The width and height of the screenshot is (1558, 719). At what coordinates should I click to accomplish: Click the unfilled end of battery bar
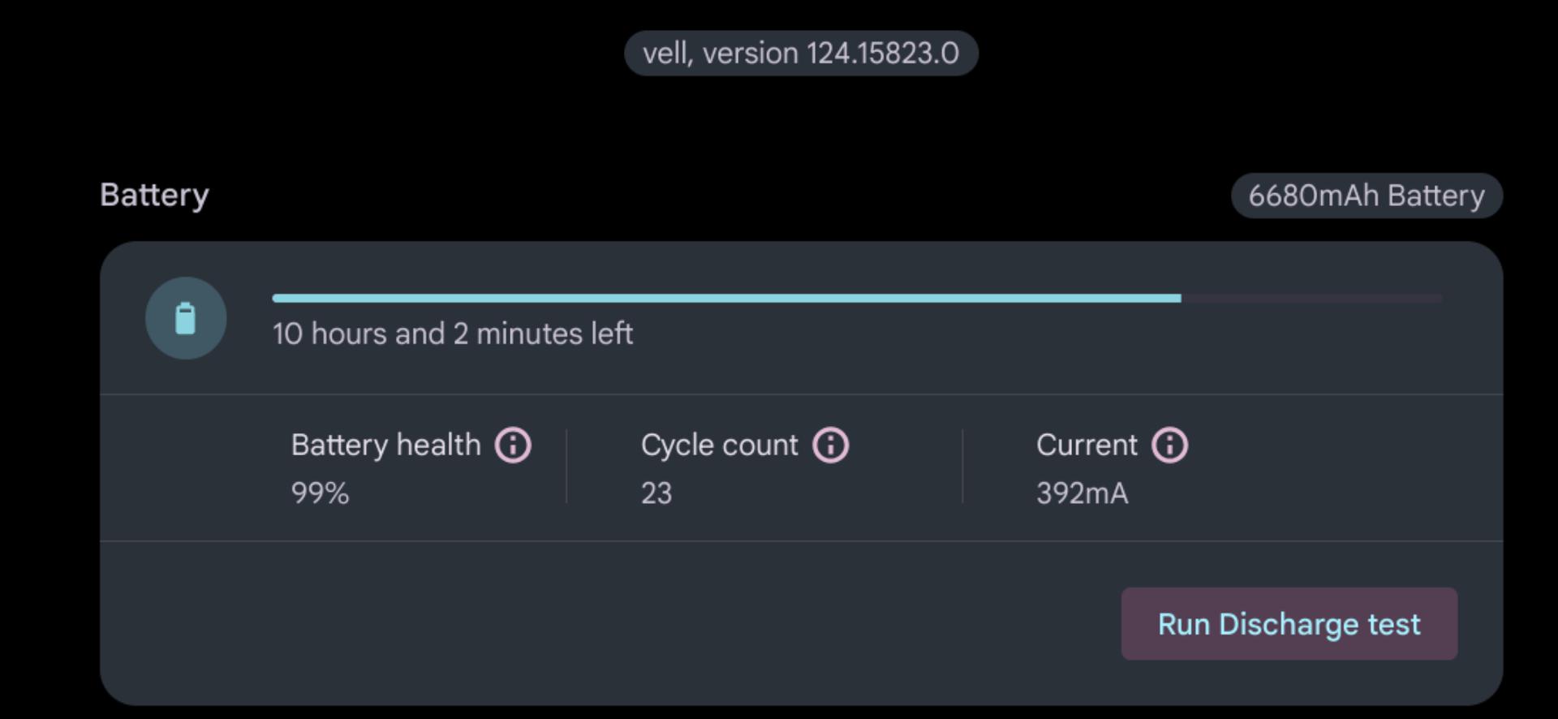pyautogui.click(x=1311, y=299)
